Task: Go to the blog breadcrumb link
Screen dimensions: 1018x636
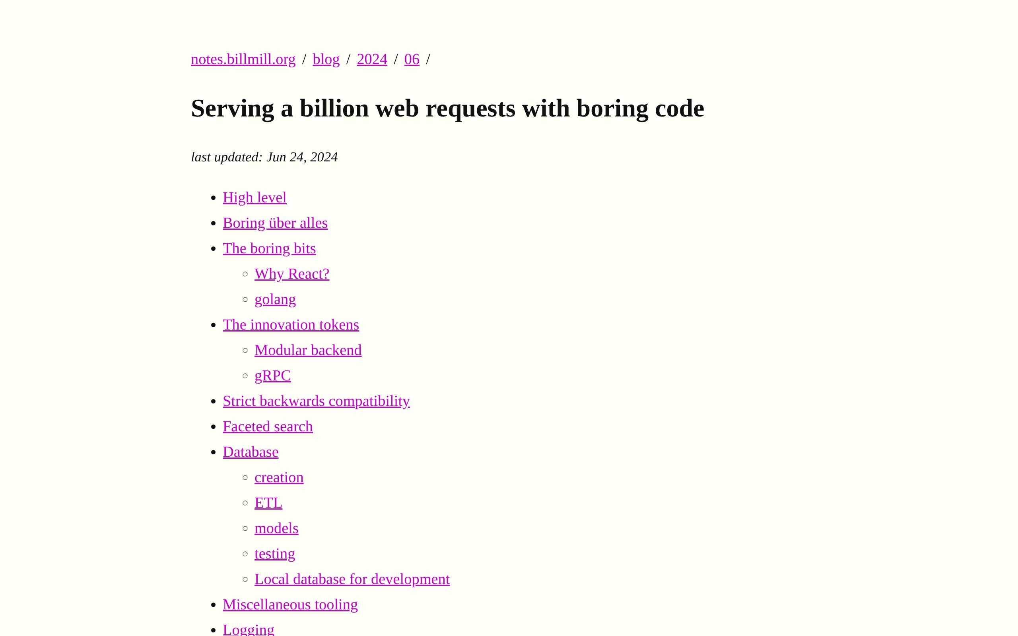Action: tap(326, 59)
